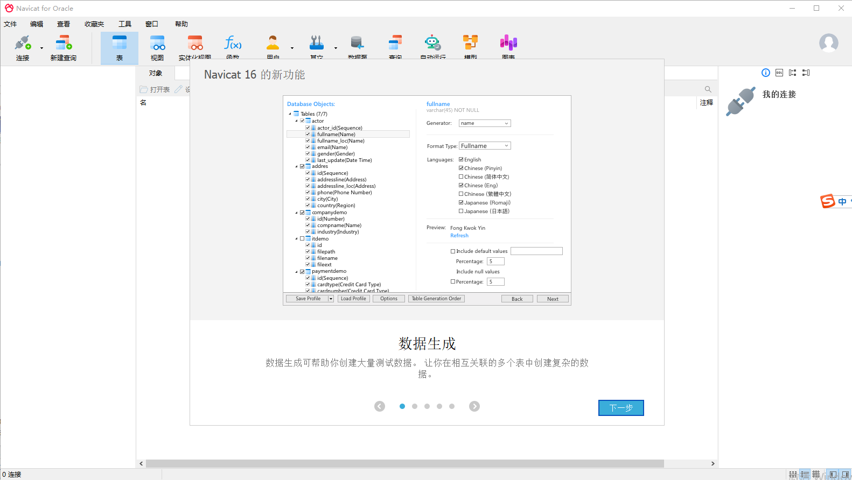Toggle the right information pane visibility
The width and height of the screenshot is (852, 480).
[845, 475]
